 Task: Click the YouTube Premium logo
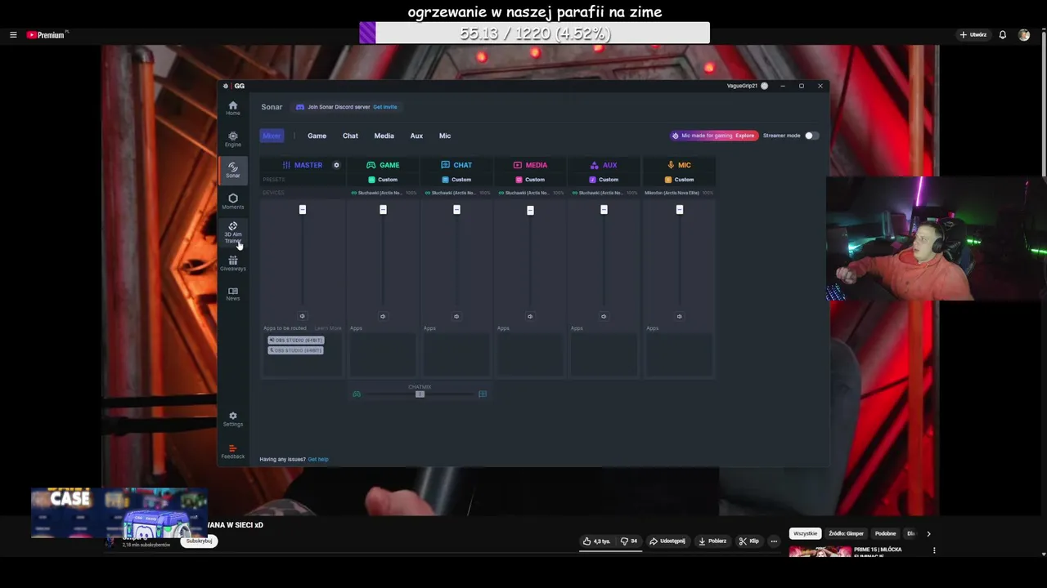pyautogui.click(x=45, y=34)
